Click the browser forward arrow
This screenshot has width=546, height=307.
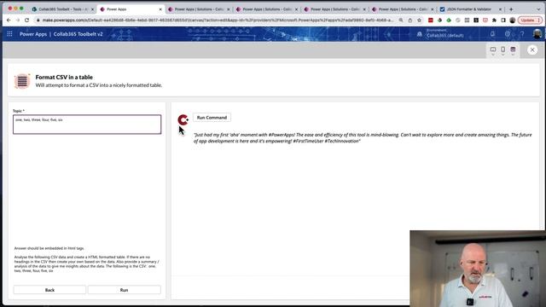pos(18,20)
